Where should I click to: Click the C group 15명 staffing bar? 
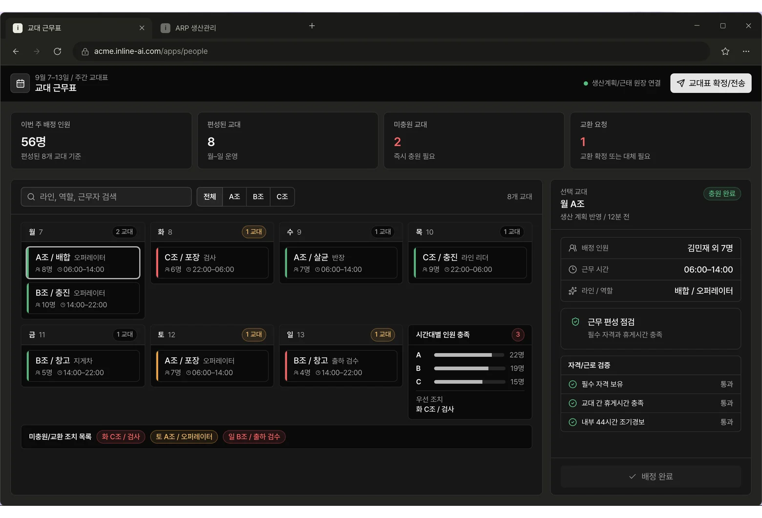[469, 382]
